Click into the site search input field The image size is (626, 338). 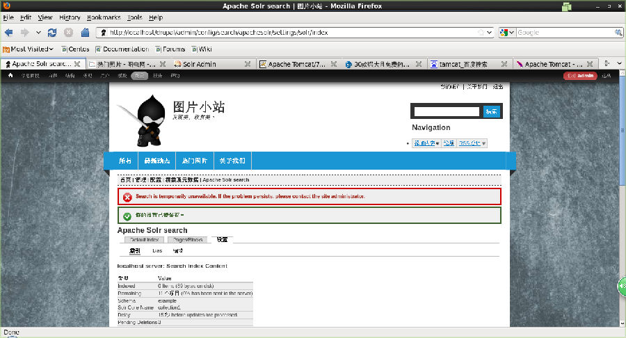tap(447, 111)
